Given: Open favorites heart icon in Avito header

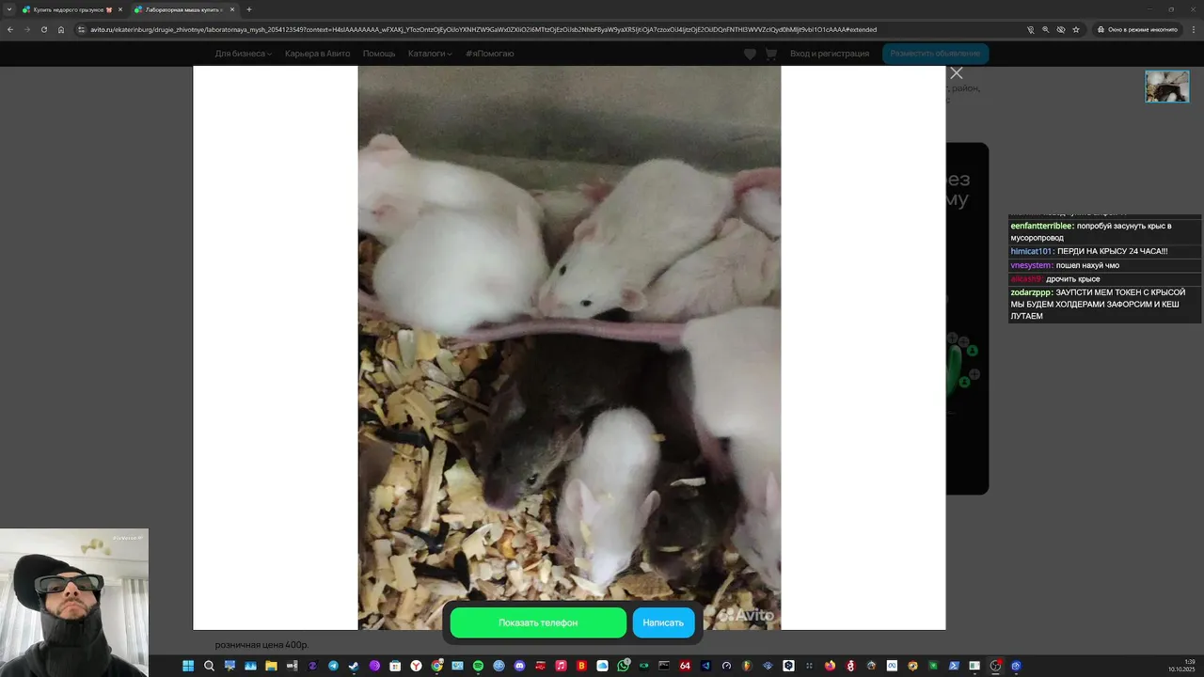Looking at the screenshot, I should tap(750, 54).
